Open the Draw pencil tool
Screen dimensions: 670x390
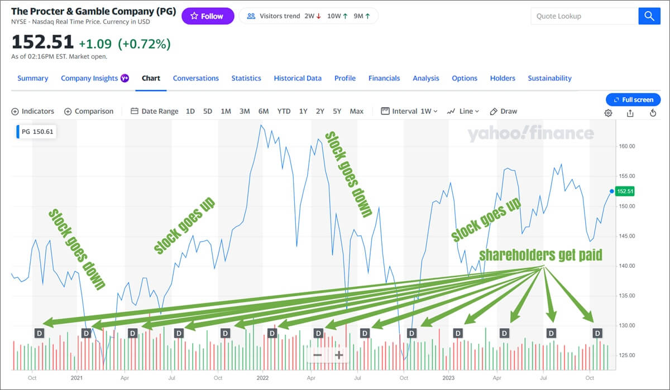click(503, 111)
